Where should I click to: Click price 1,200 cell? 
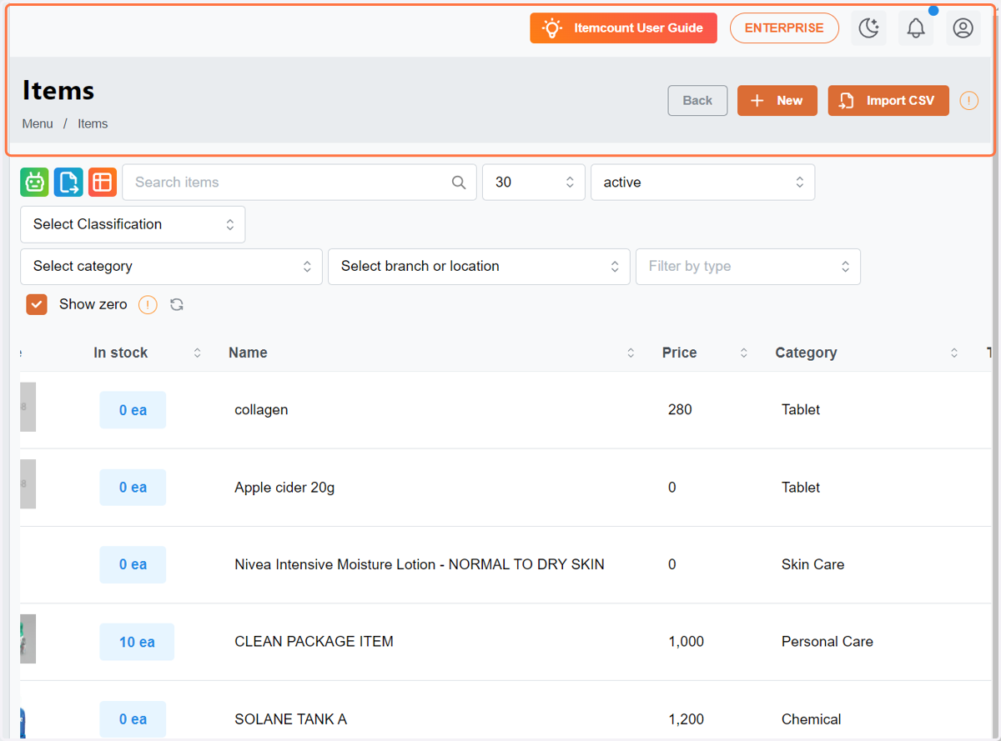[686, 719]
